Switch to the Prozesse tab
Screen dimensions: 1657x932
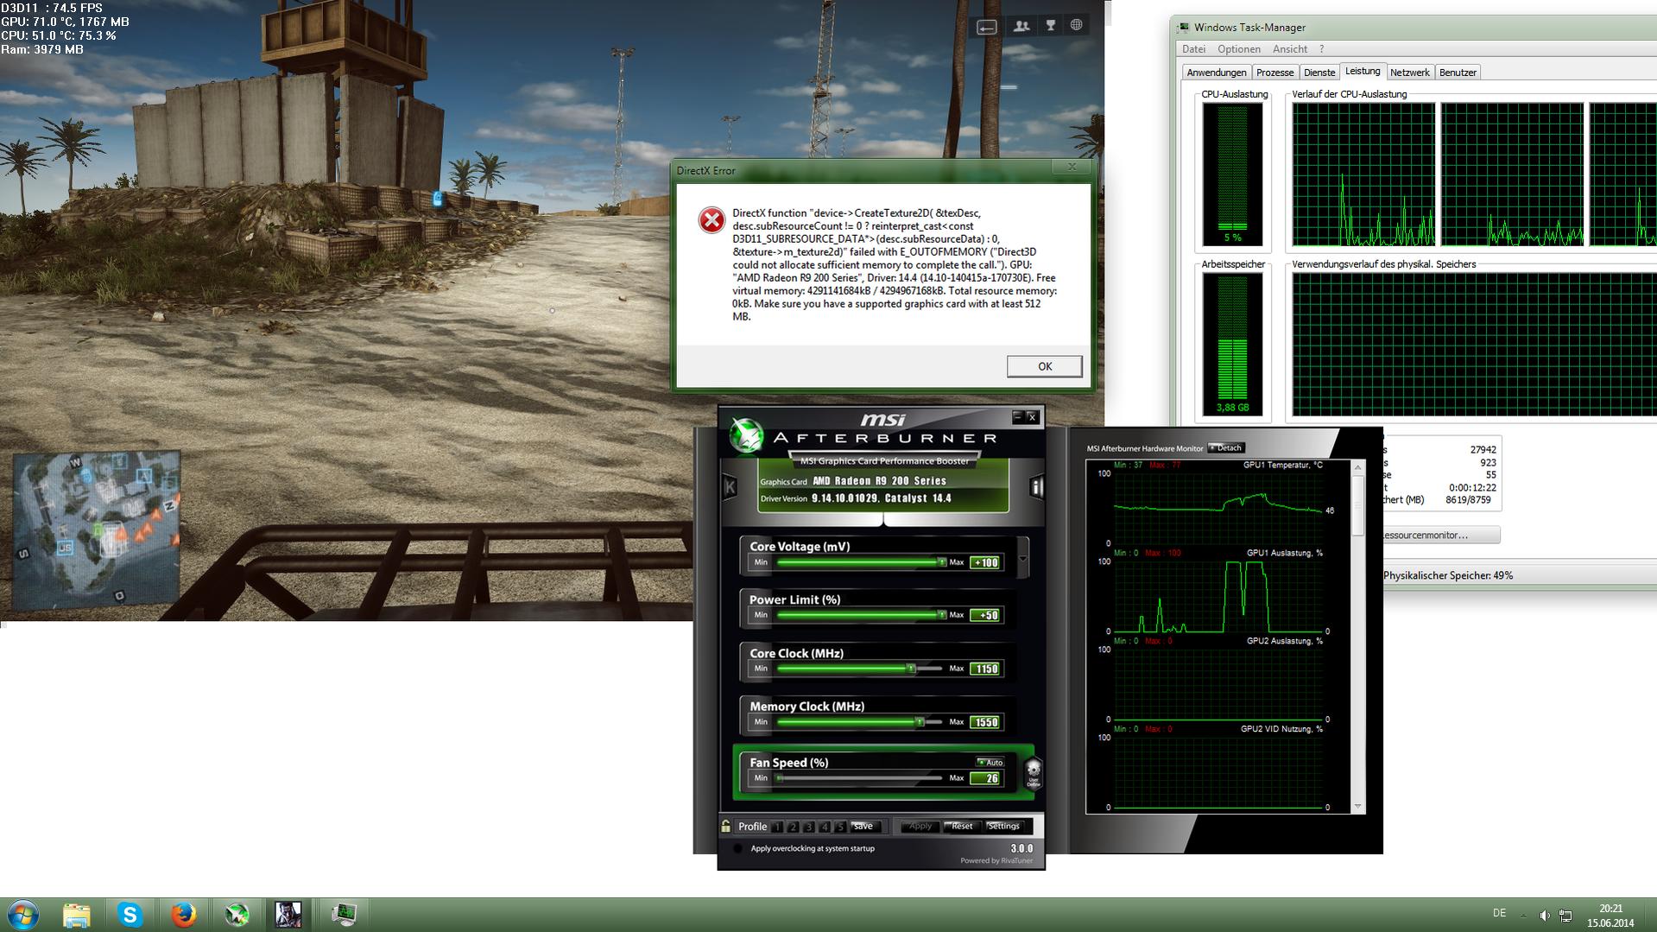tap(1274, 73)
